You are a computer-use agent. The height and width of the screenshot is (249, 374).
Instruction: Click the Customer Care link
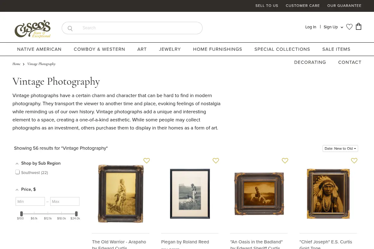click(303, 6)
